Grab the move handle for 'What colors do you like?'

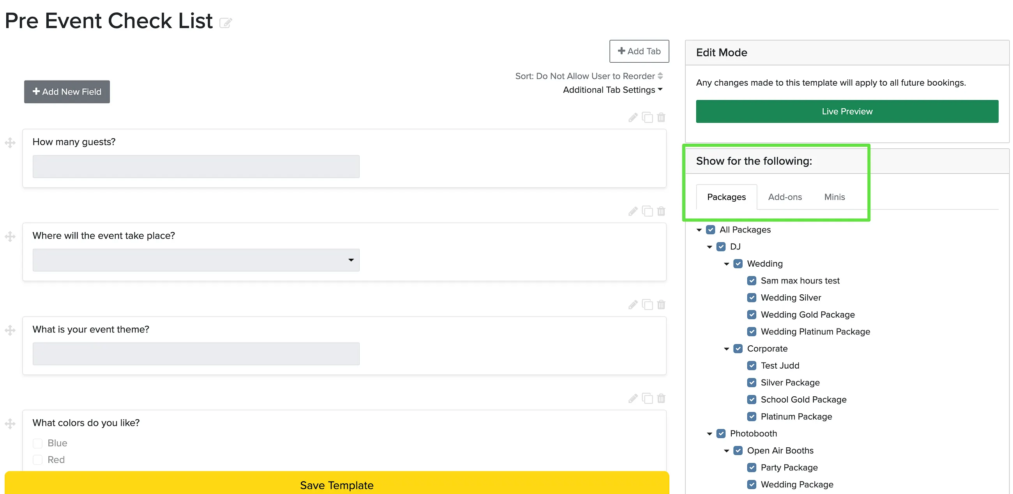point(10,424)
